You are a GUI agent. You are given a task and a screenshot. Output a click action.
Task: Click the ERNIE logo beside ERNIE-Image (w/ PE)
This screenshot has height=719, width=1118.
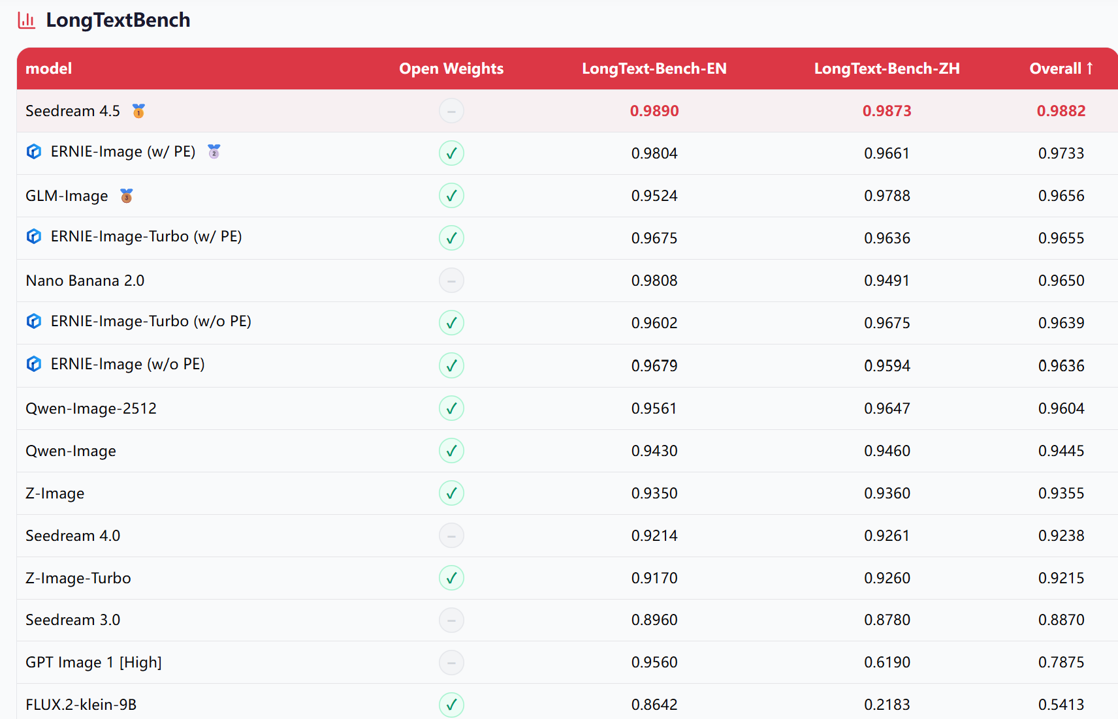tap(34, 151)
